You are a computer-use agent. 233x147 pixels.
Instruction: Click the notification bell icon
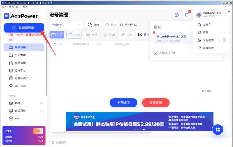[186, 15]
